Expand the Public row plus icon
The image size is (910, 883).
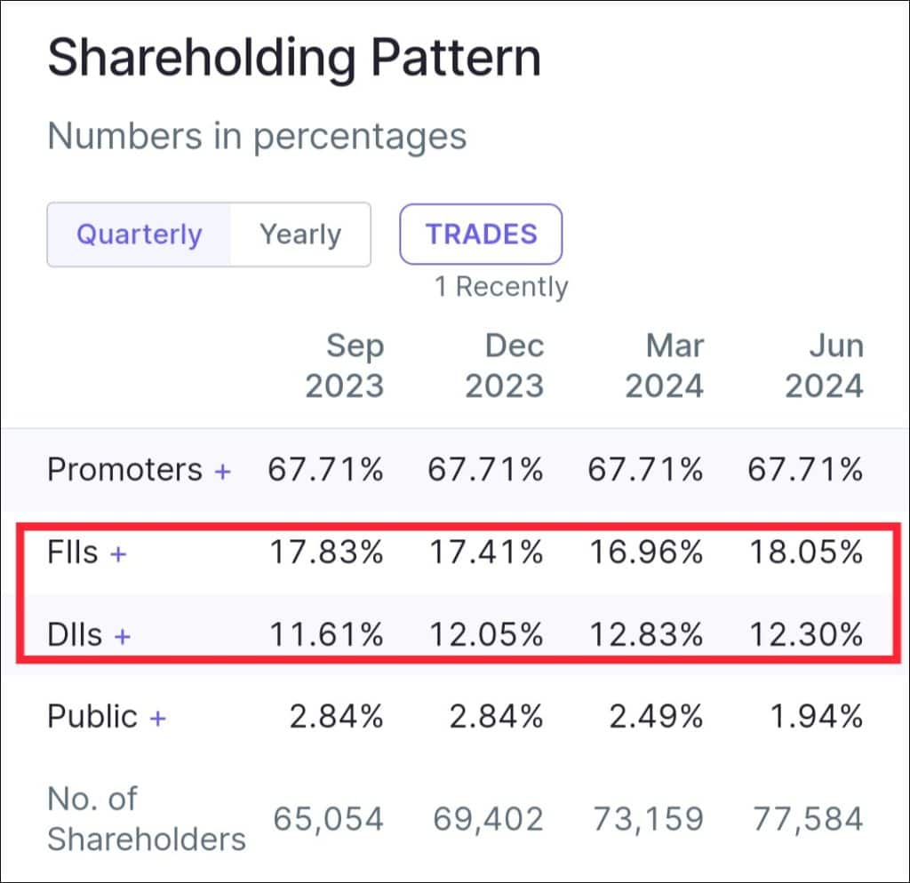tap(157, 718)
